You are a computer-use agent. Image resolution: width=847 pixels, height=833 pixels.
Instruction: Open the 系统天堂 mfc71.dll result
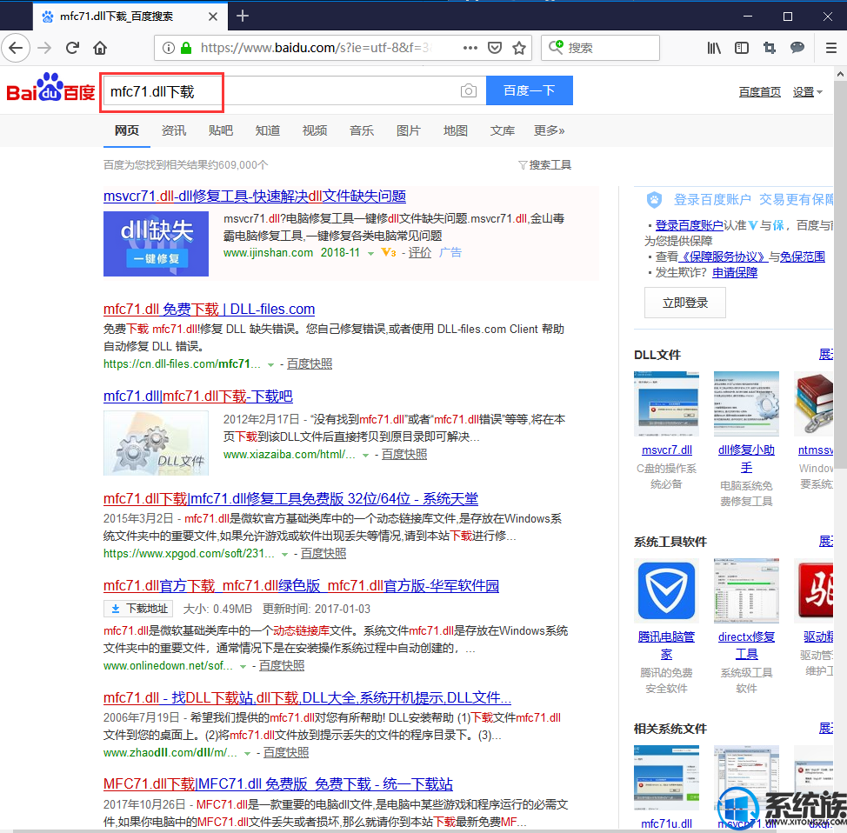click(x=290, y=498)
